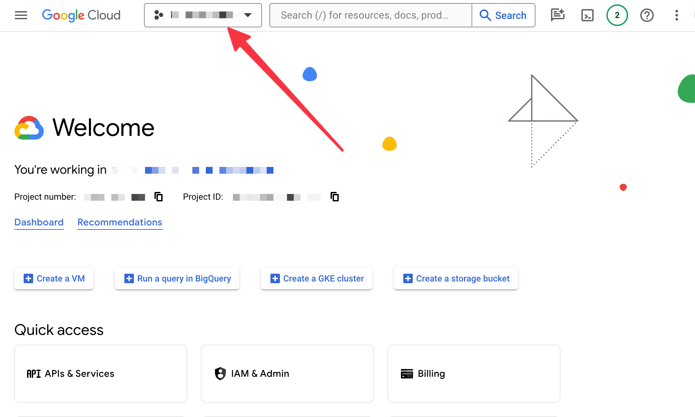Copy the Project ID to clipboard
Viewport: 695px width, 417px height.
(x=335, y=197)
